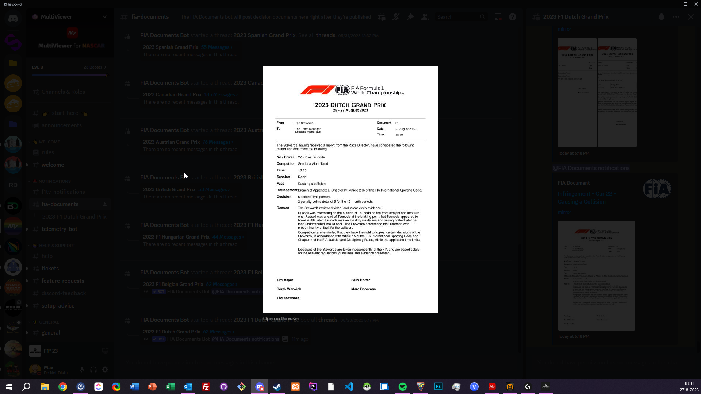Click the Help question mark icon
This screenshot has height=394, width=701.
(513, 17)
